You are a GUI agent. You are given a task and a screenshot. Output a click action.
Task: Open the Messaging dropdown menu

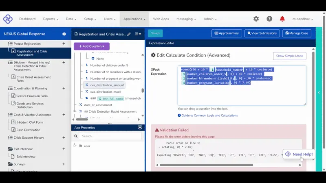point(186,19)
